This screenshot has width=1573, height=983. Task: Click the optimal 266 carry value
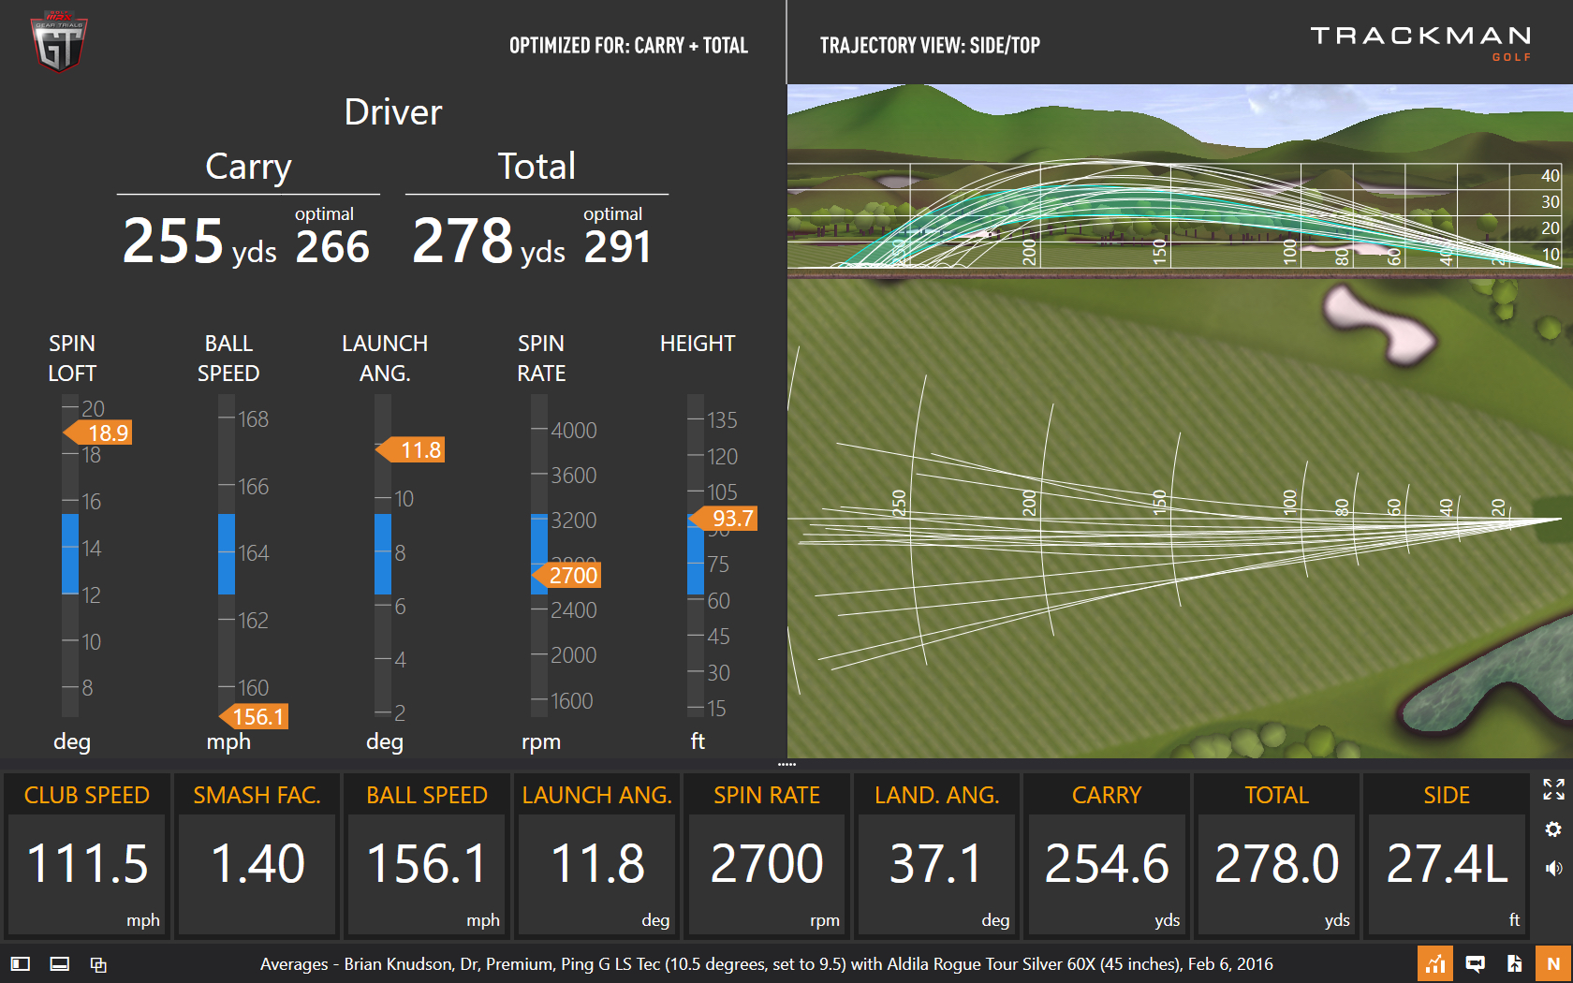pyautogui.click(x=332, y=247)
